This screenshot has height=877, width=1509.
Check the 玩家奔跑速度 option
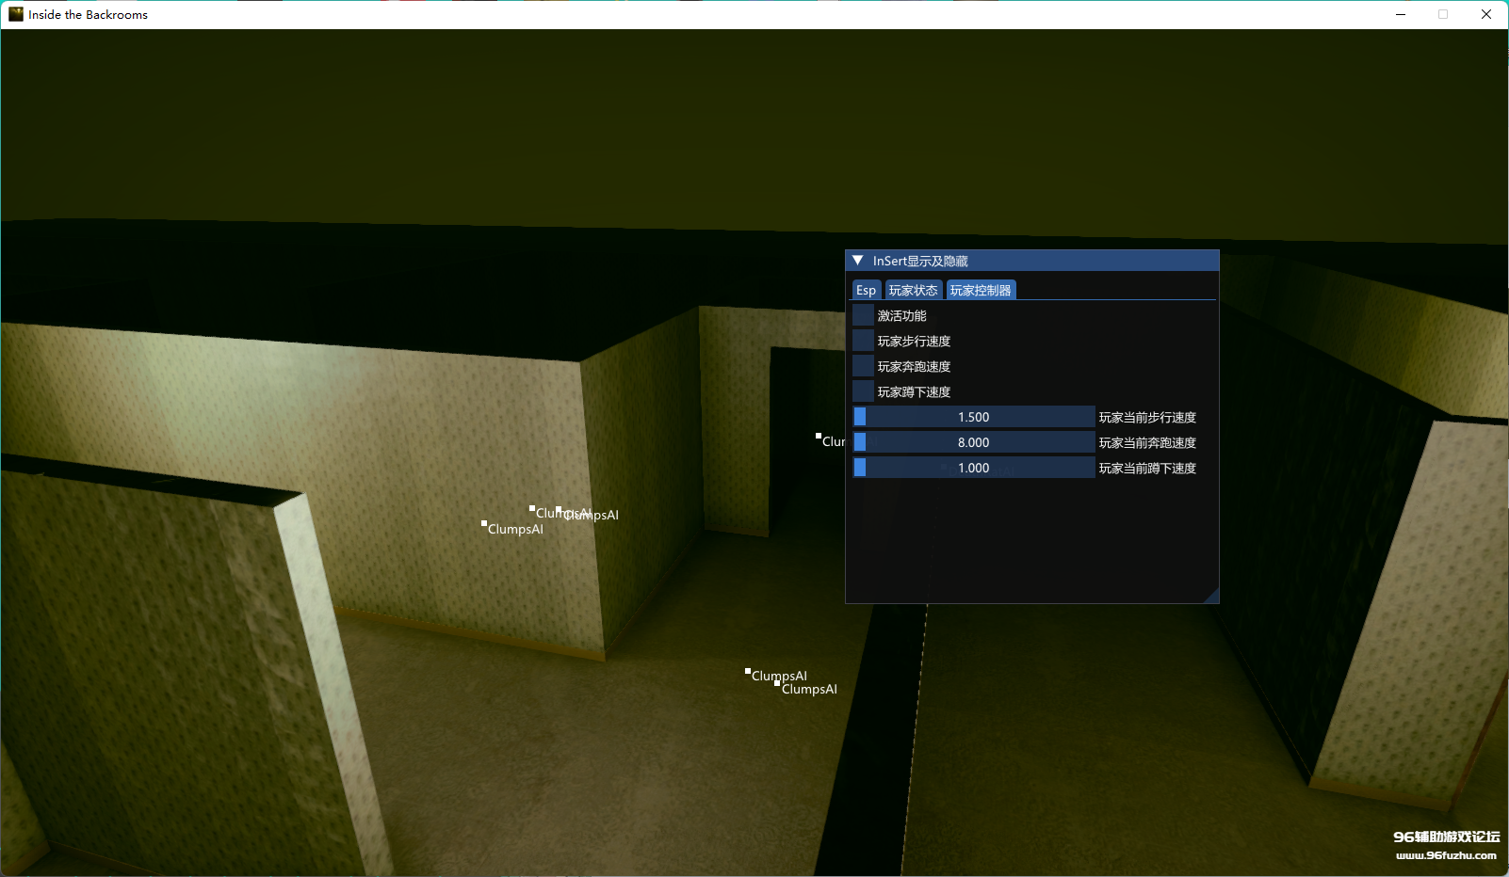pyautogui.click(x=863, y=366)
